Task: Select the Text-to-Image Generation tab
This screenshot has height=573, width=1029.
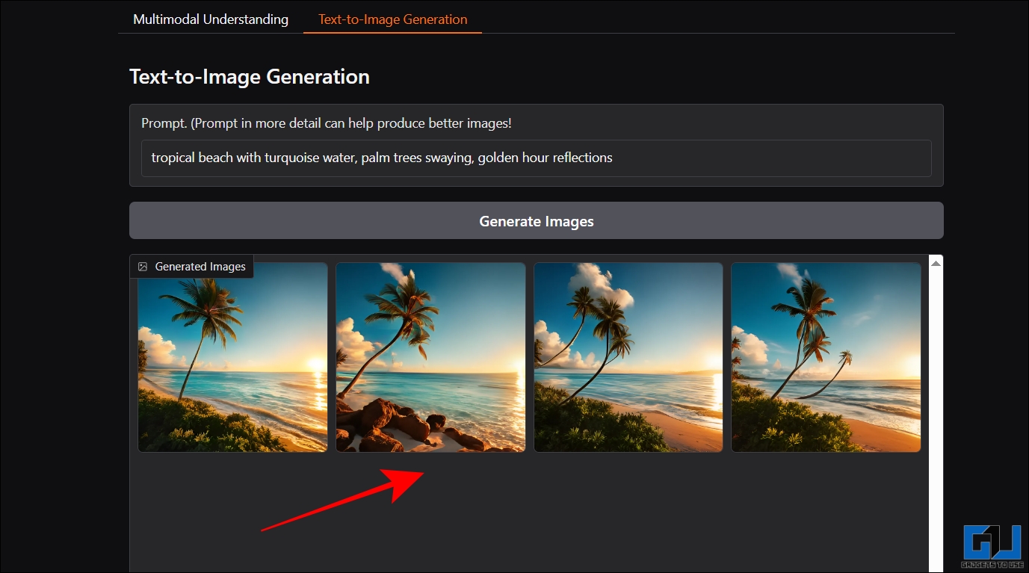Action: coord(393,19)
